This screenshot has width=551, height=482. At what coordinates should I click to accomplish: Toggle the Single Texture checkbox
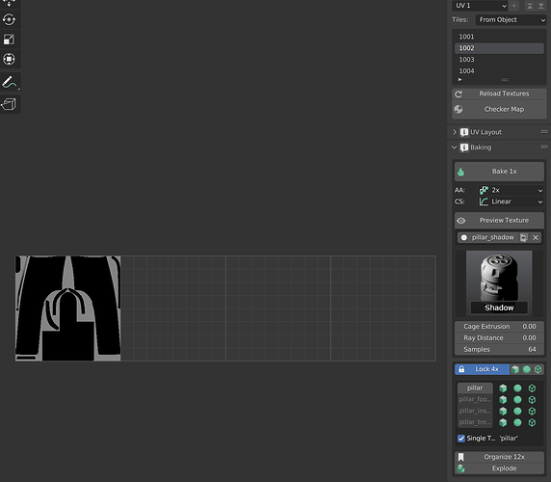point(461,439)
